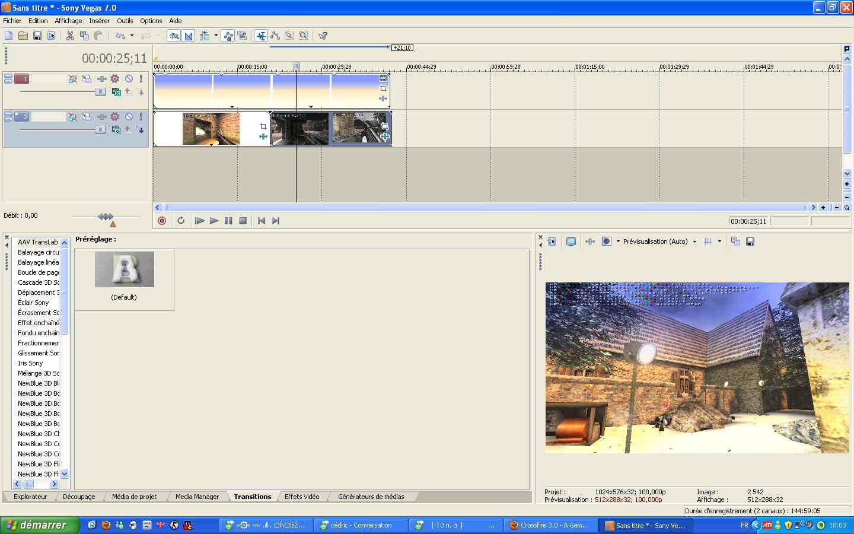Viewport: 854px width, 534px height.
Task: Mute video track 1
Action: [x=129, y=78]
